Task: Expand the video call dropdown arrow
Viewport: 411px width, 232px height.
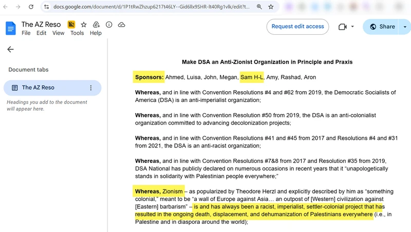Action: [x=352, y=27]
